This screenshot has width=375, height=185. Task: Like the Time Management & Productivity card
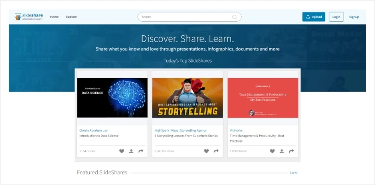[272, 151]
